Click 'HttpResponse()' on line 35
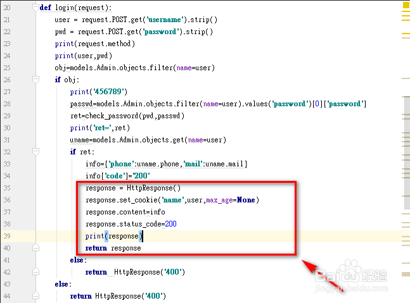Image resolution: width=410 pixels, height=303 pixels. coord(154,188)
